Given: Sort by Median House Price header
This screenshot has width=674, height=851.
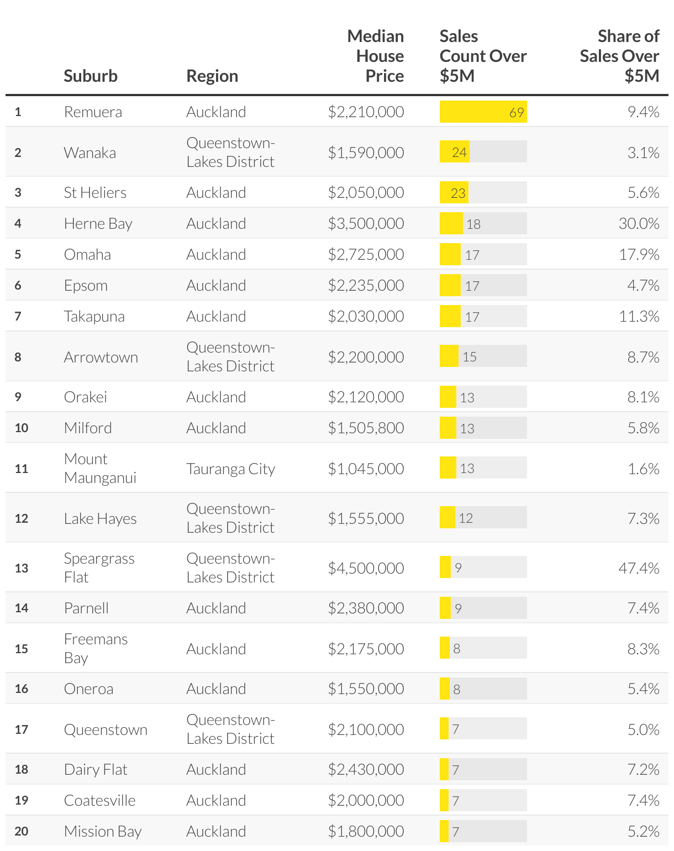Looking at the screenshot, I should 376,56.
